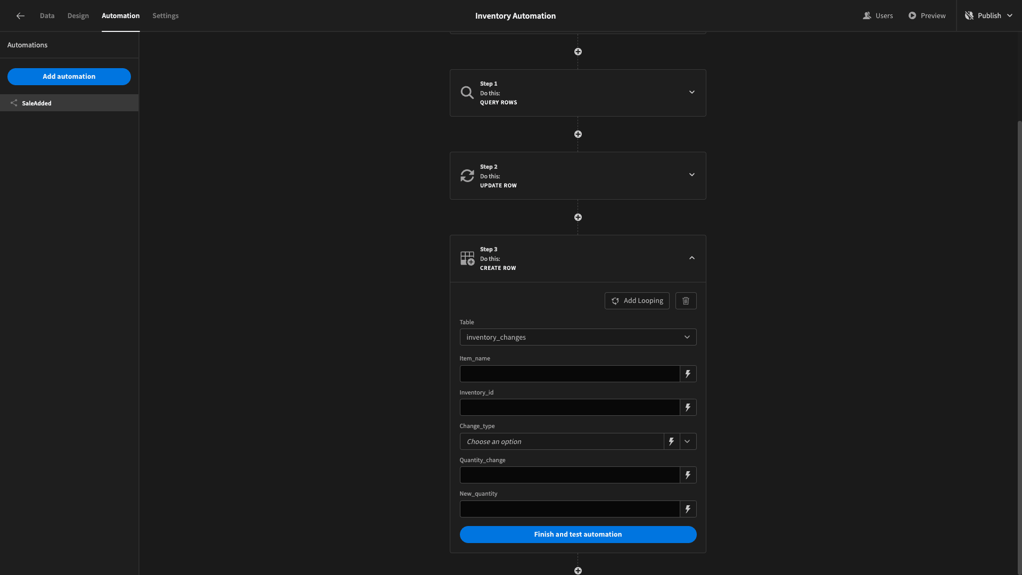The width and height of the screenshot is (1022, 575).
Task: Click the New_quantity input field
Action: [570, 509]
